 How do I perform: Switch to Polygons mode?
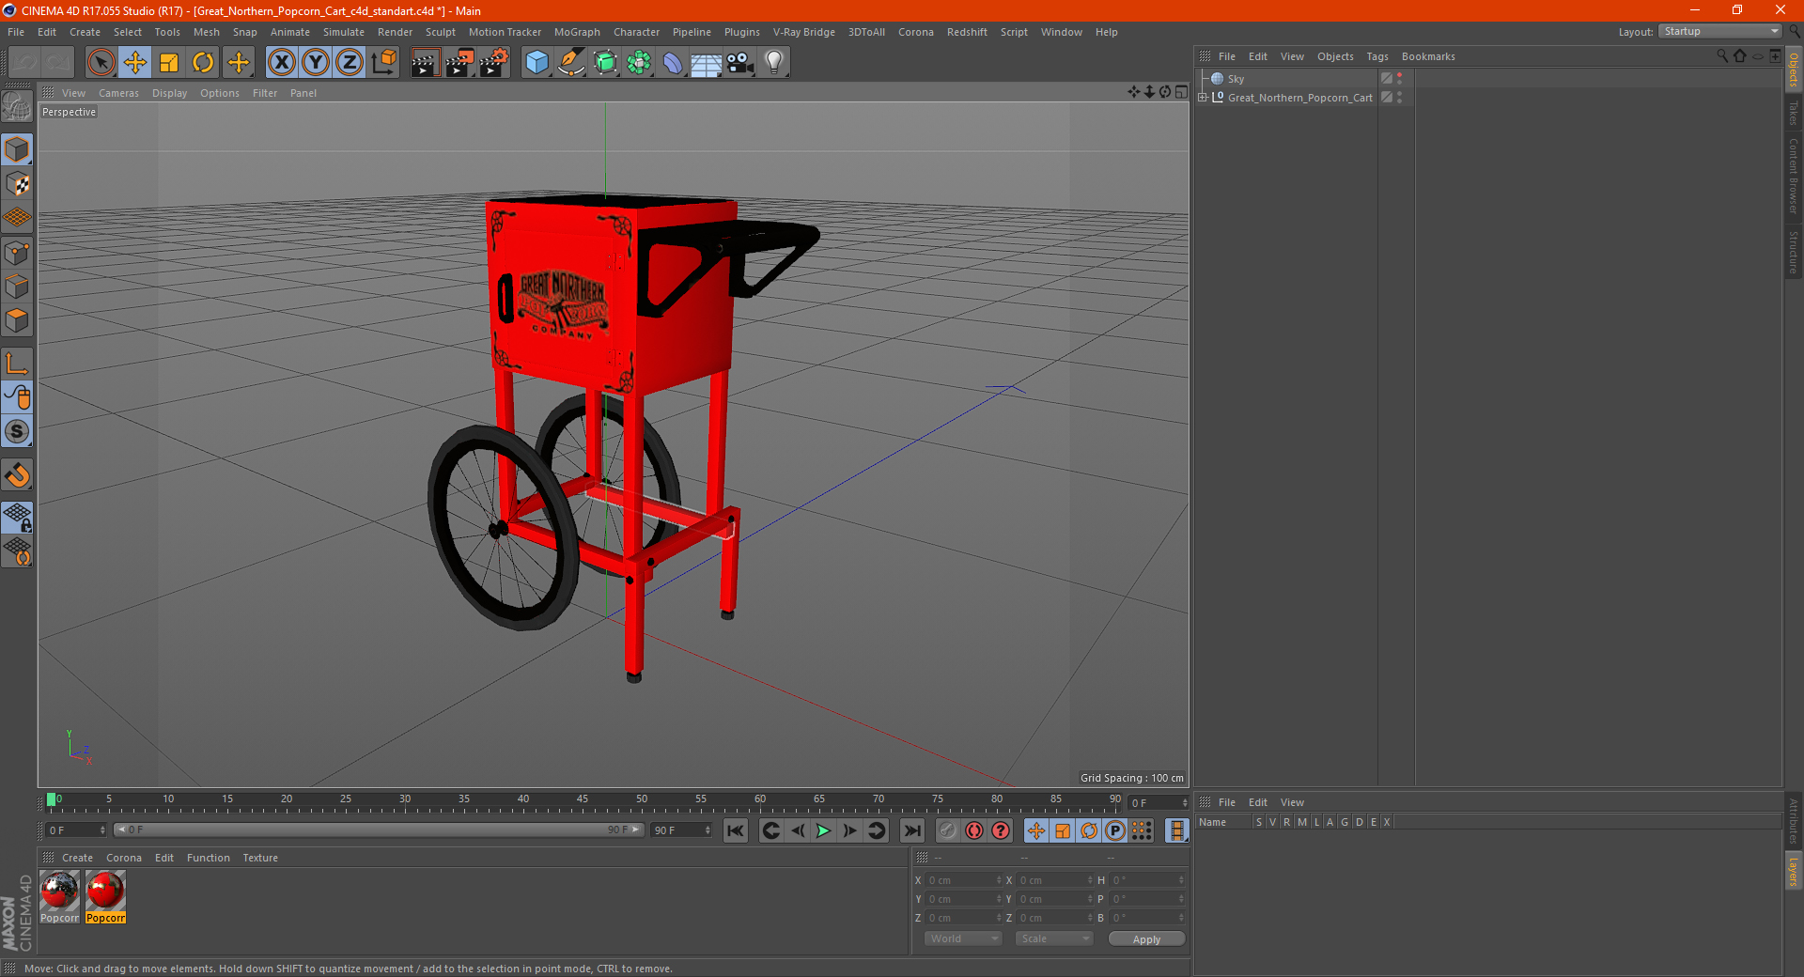pos(17,320)
